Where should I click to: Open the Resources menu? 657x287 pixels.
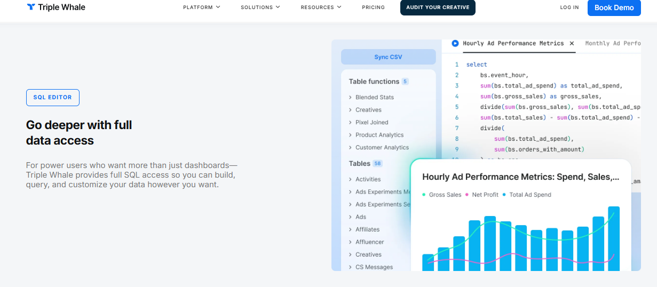click(x=321, y=7)
